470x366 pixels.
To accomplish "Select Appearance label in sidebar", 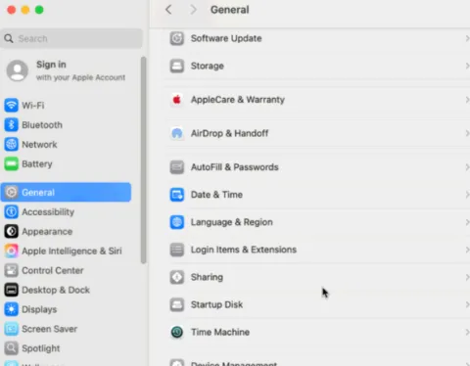I will (x=47, y=232).
